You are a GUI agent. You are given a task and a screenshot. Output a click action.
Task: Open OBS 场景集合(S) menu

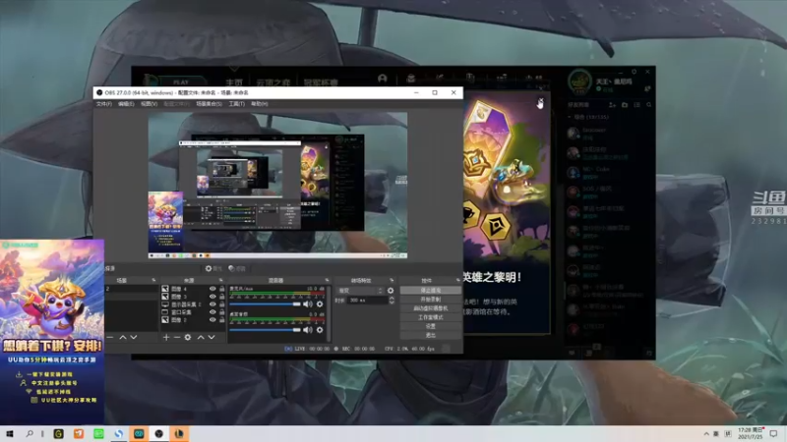209,104
